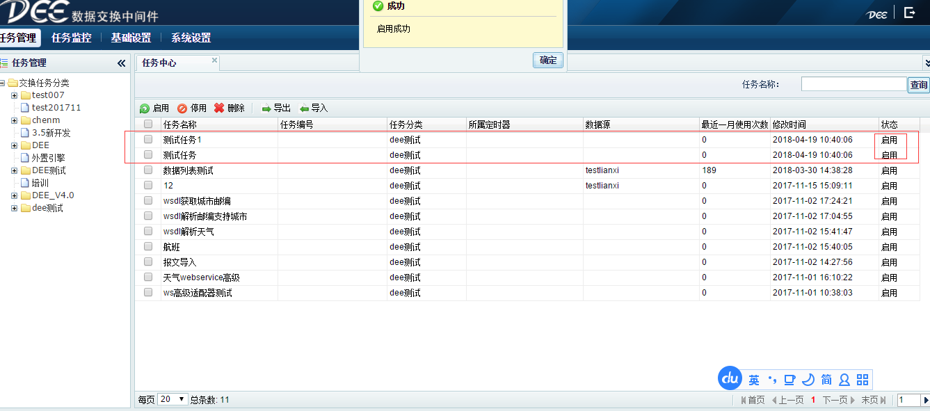Toggle the select-all checkbox in table header

(x=148, y=124)
